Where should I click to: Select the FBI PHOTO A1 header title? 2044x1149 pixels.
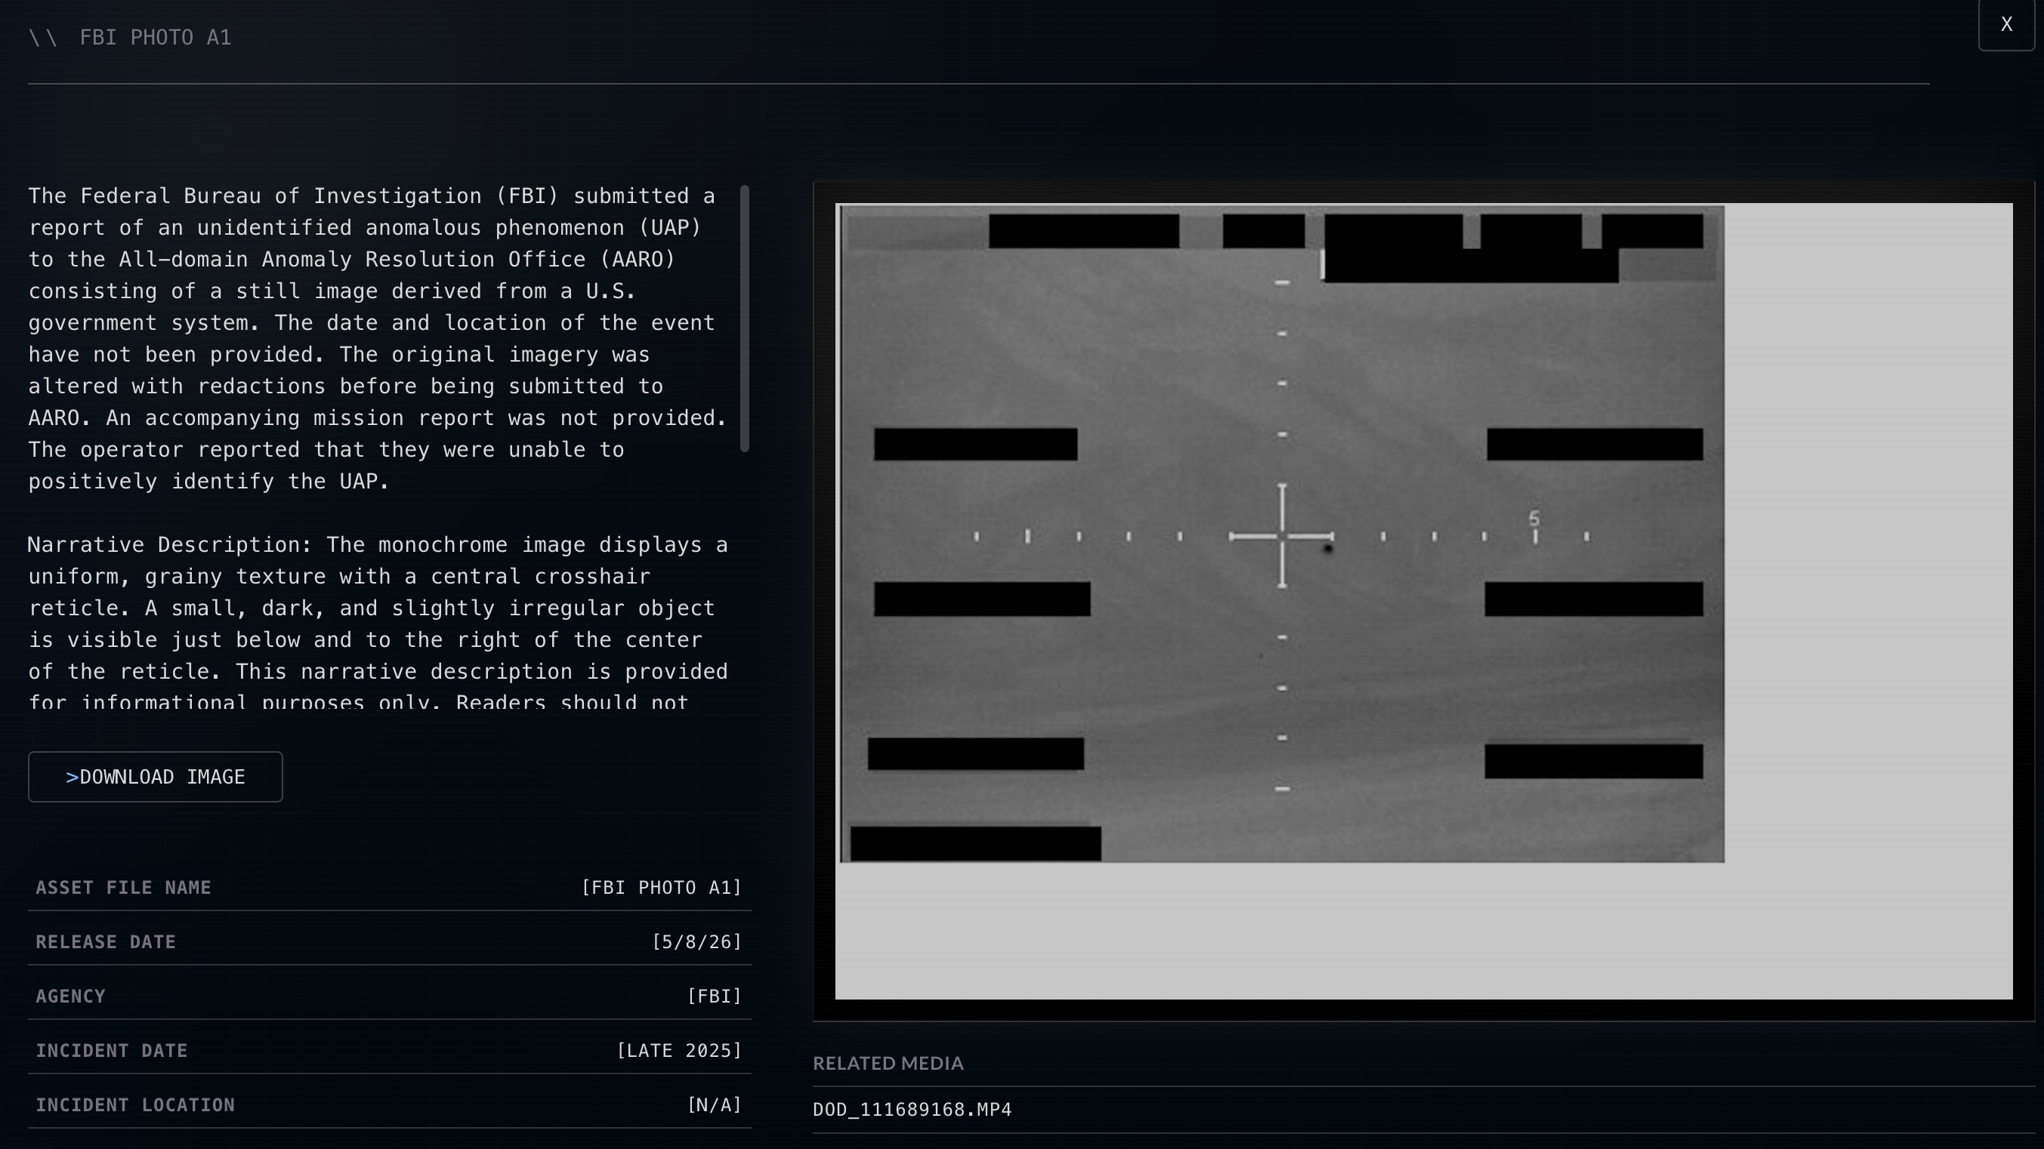156,37
